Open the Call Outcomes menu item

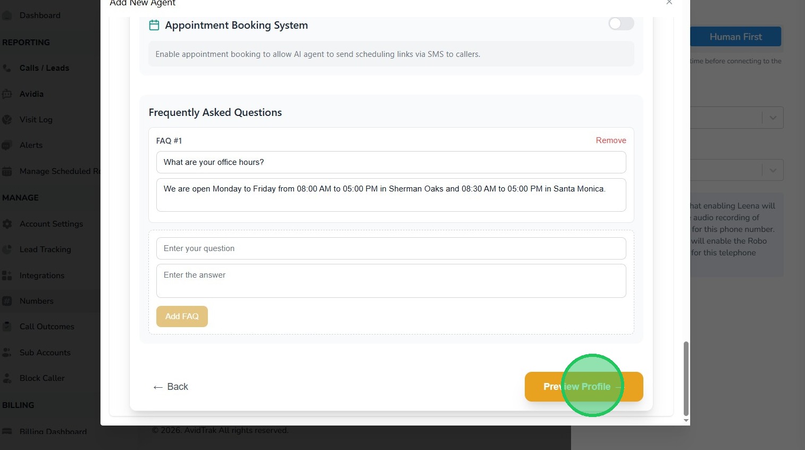pyautogui.click(x=47, y=327)
